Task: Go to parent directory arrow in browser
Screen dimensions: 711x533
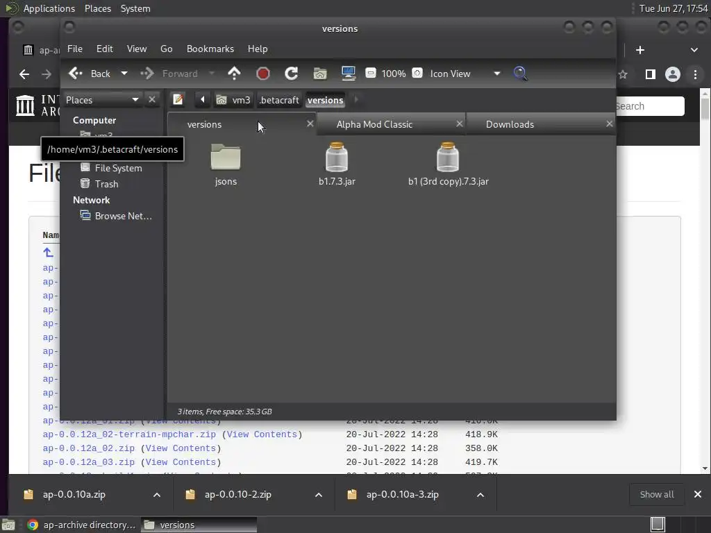Action: point(48,253)
